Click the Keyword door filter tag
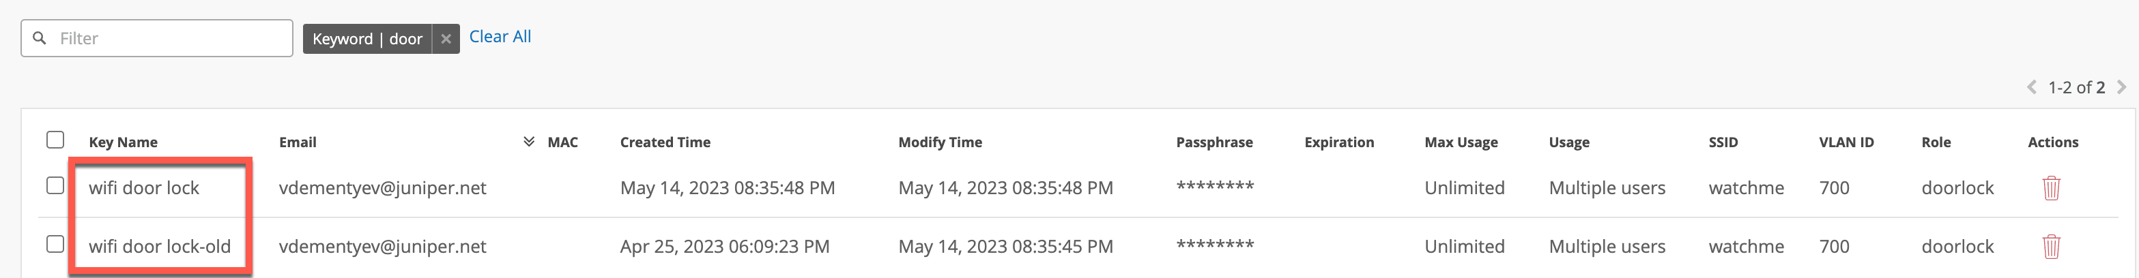 click(x=367, y=39)
